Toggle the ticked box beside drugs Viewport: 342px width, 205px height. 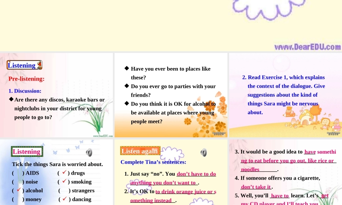click(x=64, y=173)
